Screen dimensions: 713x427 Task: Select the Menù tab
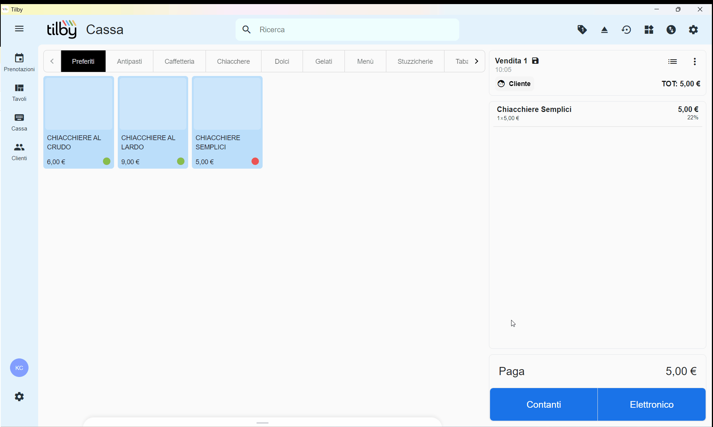pos(365,61)
